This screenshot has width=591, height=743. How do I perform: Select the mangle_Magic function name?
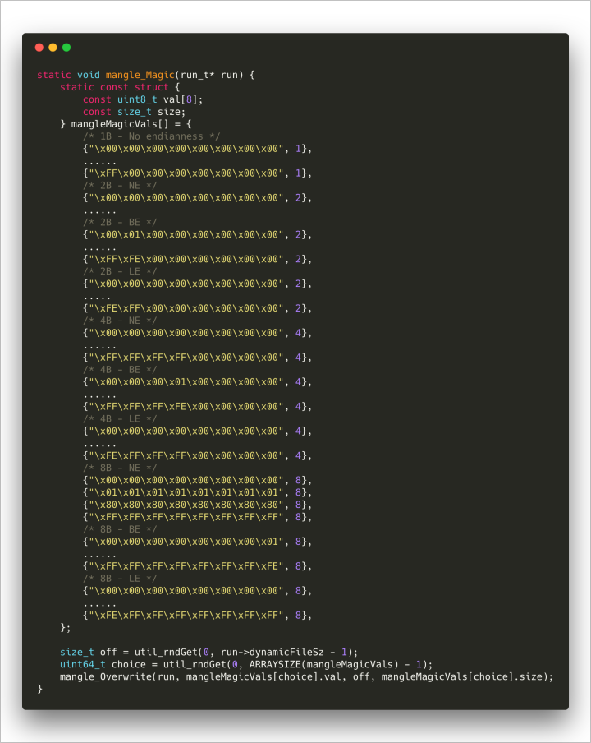(140, 75)
